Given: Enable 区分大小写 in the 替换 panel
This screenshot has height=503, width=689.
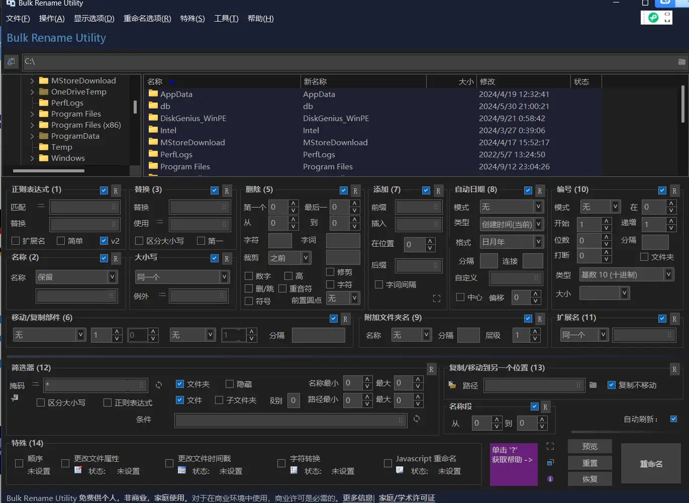Looking at the screenshot, I should point(140,241).
